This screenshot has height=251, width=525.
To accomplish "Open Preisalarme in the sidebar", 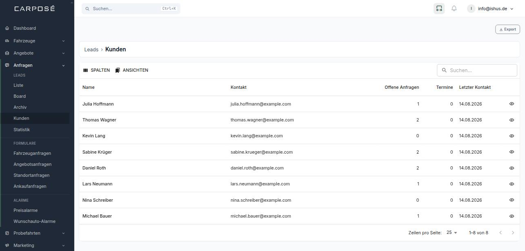I will (x=25, y=210).
